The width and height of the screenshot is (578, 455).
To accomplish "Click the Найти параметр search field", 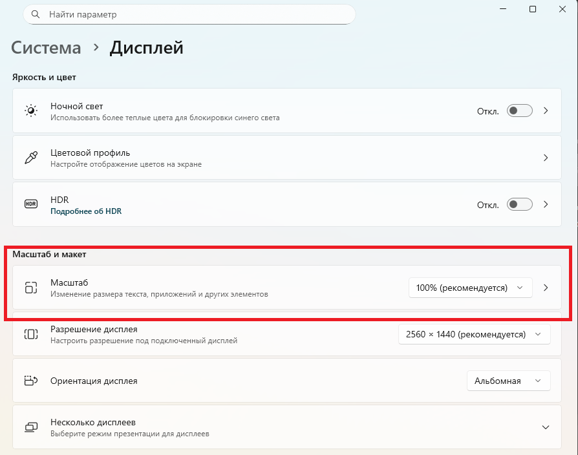I will point(194,14).
